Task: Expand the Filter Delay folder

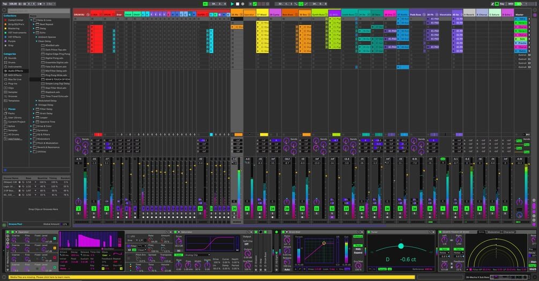Action: (34, 109)
